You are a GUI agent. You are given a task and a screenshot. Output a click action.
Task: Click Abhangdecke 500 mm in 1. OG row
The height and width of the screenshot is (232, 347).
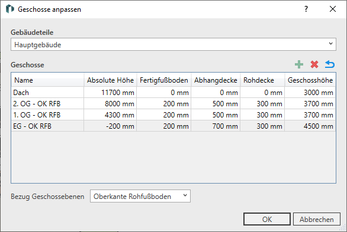pos(216,115)
